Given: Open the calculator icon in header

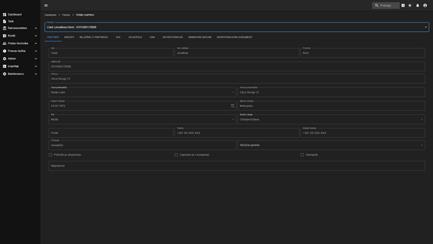Looking at the screenshot, I should 403,5.
